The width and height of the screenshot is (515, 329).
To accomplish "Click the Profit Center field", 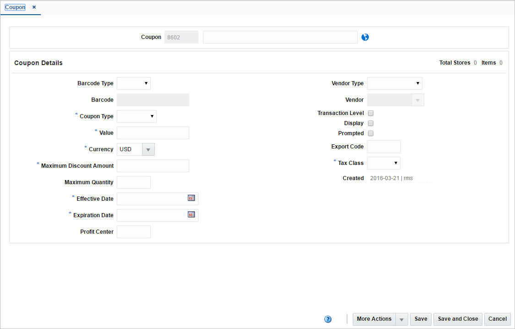I will coord(134,232).
